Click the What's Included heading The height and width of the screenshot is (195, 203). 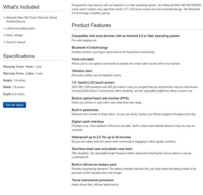click(21, 7)
